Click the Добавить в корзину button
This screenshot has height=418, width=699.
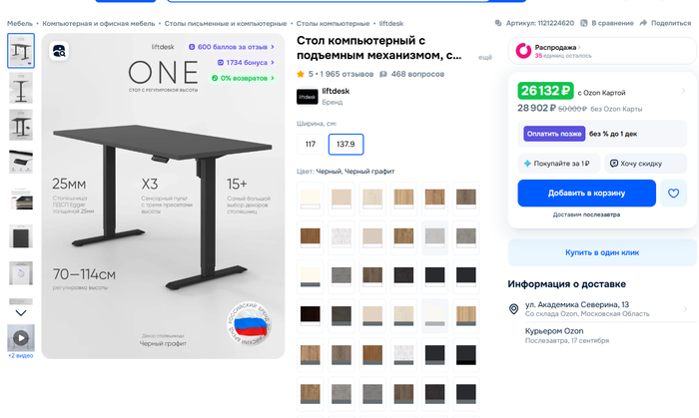click(x=586, y=193)
